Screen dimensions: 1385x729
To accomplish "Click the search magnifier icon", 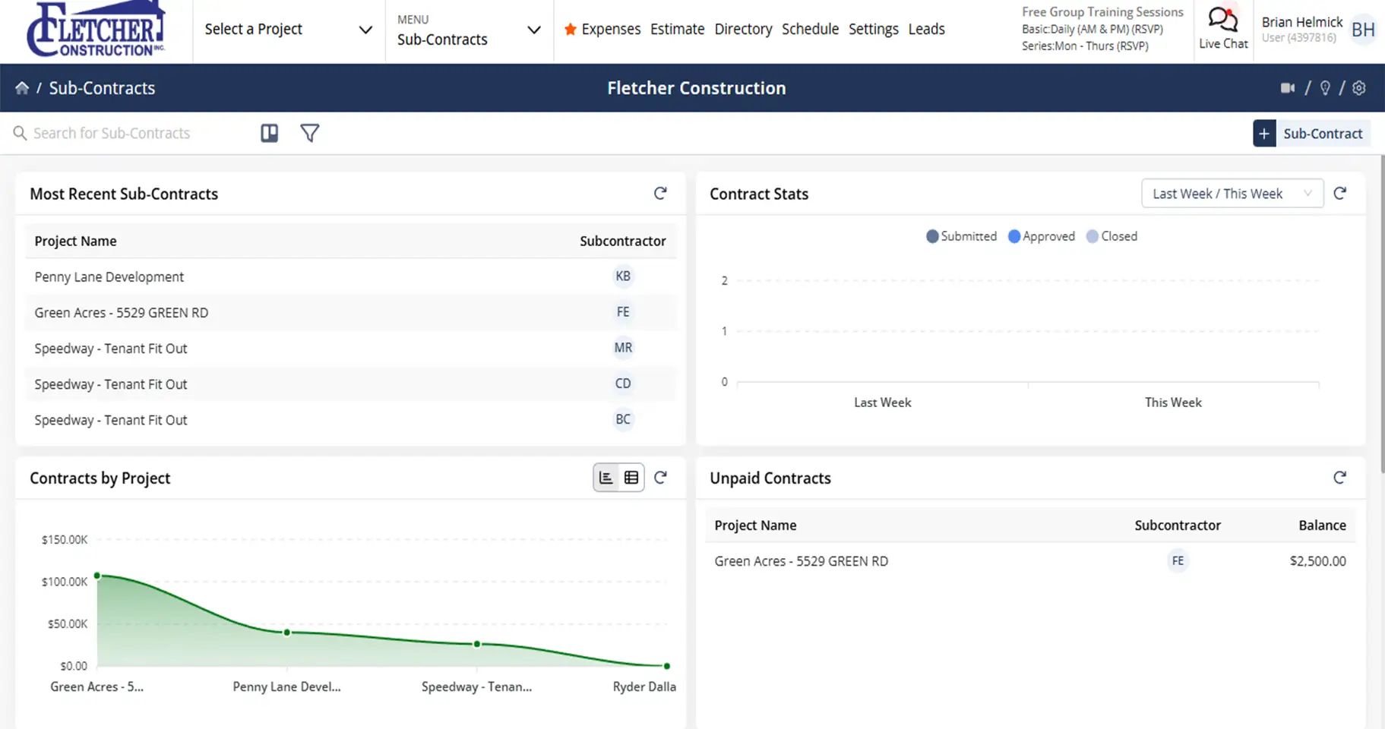I will (20, 133).
